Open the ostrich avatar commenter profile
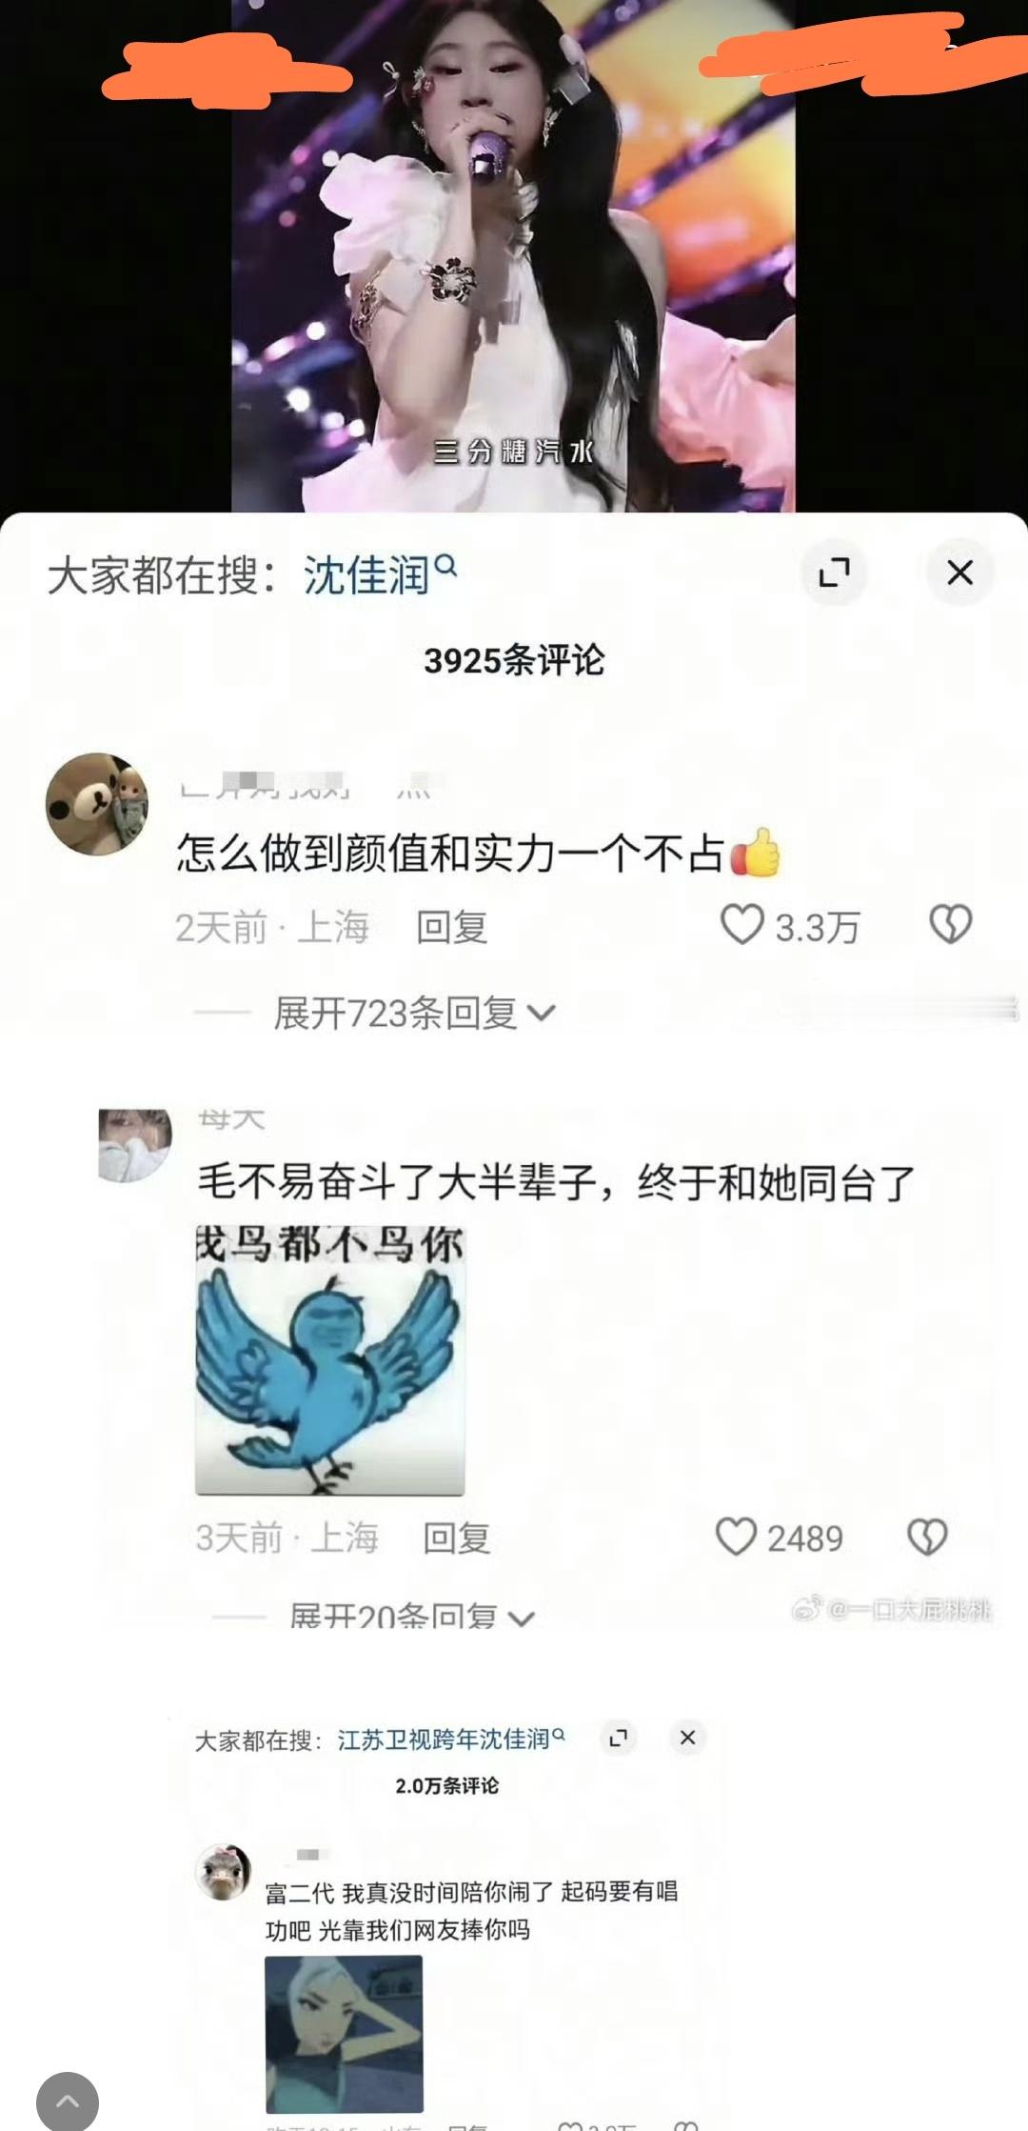The height and width of the screenshot is (2131, 1028). (223, 1871)
